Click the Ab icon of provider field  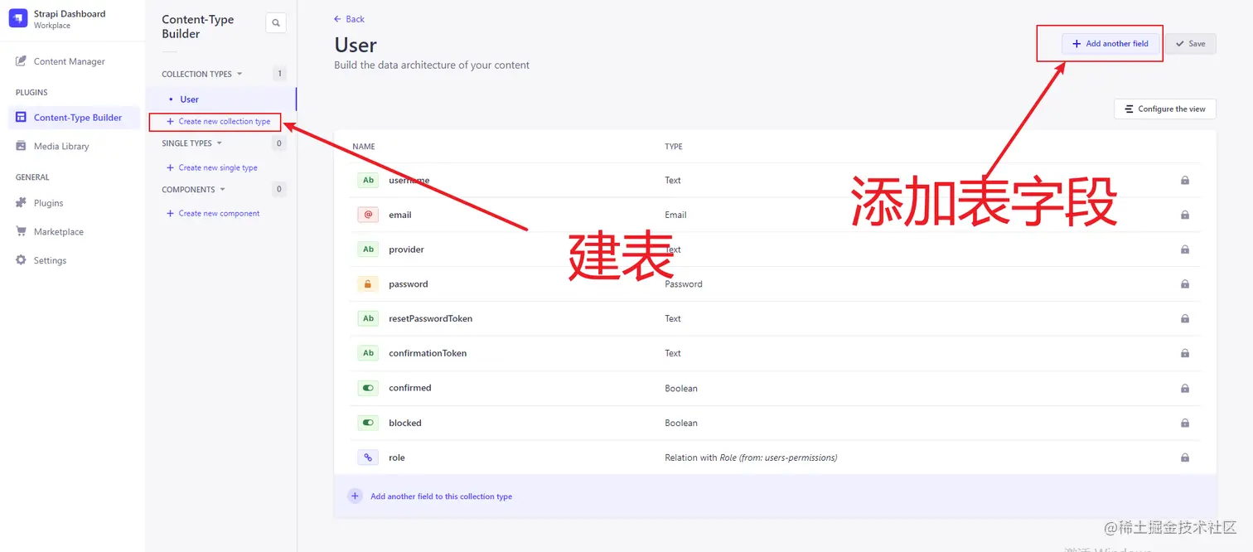tap(368, 249)
